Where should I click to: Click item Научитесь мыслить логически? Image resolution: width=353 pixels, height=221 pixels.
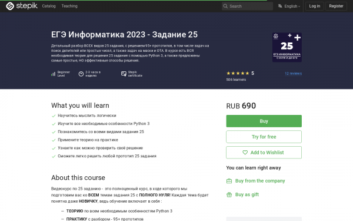[87, 116]
